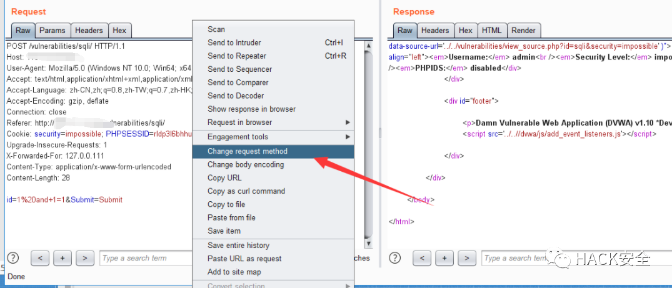Click the add_event_listeners.js script line
The image size is (672, 288).
pyautogui.click(x=559, y=134)
